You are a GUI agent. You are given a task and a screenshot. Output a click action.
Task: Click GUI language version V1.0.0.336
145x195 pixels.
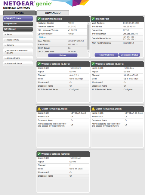click(x=72, y=30)
